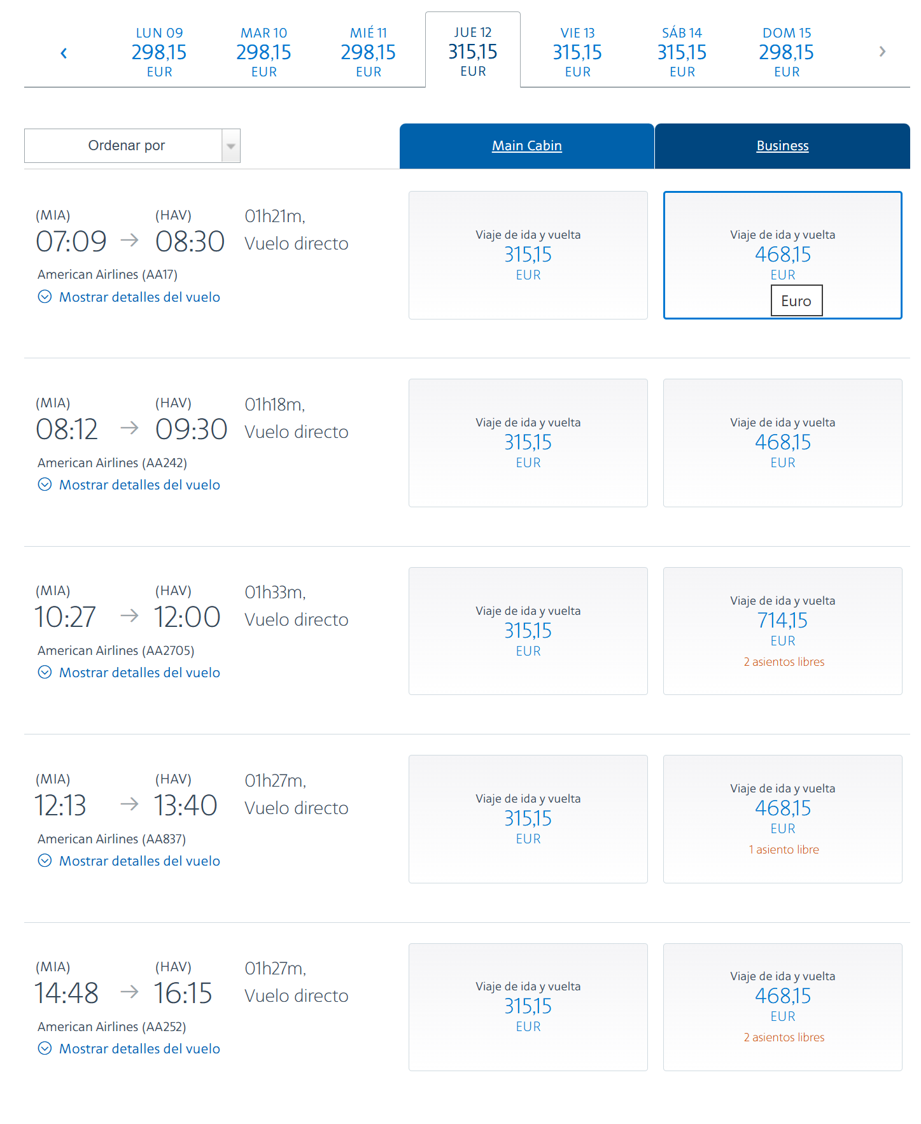
Task: Choose Business 714,15 fare for 10:27 flight
Action: [782, 631]
